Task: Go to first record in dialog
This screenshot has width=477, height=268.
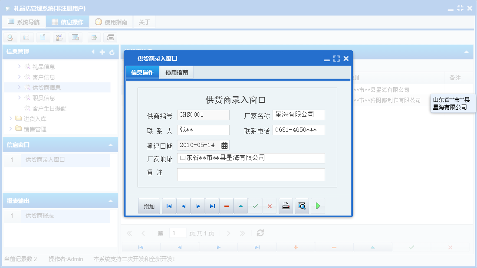Action: (x=169, y=206)
